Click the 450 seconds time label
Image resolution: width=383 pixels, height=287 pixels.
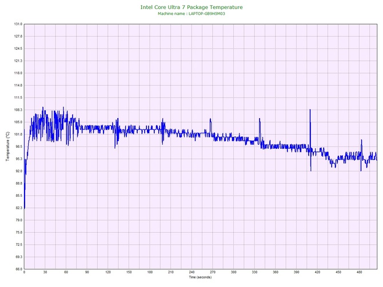[338, 272]
